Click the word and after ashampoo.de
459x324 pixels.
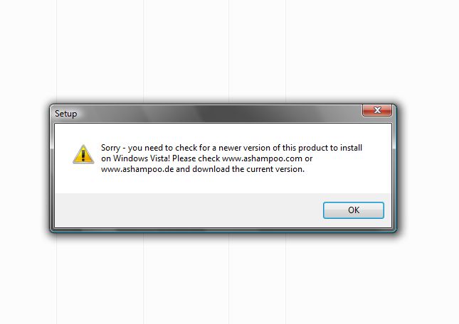183,169
